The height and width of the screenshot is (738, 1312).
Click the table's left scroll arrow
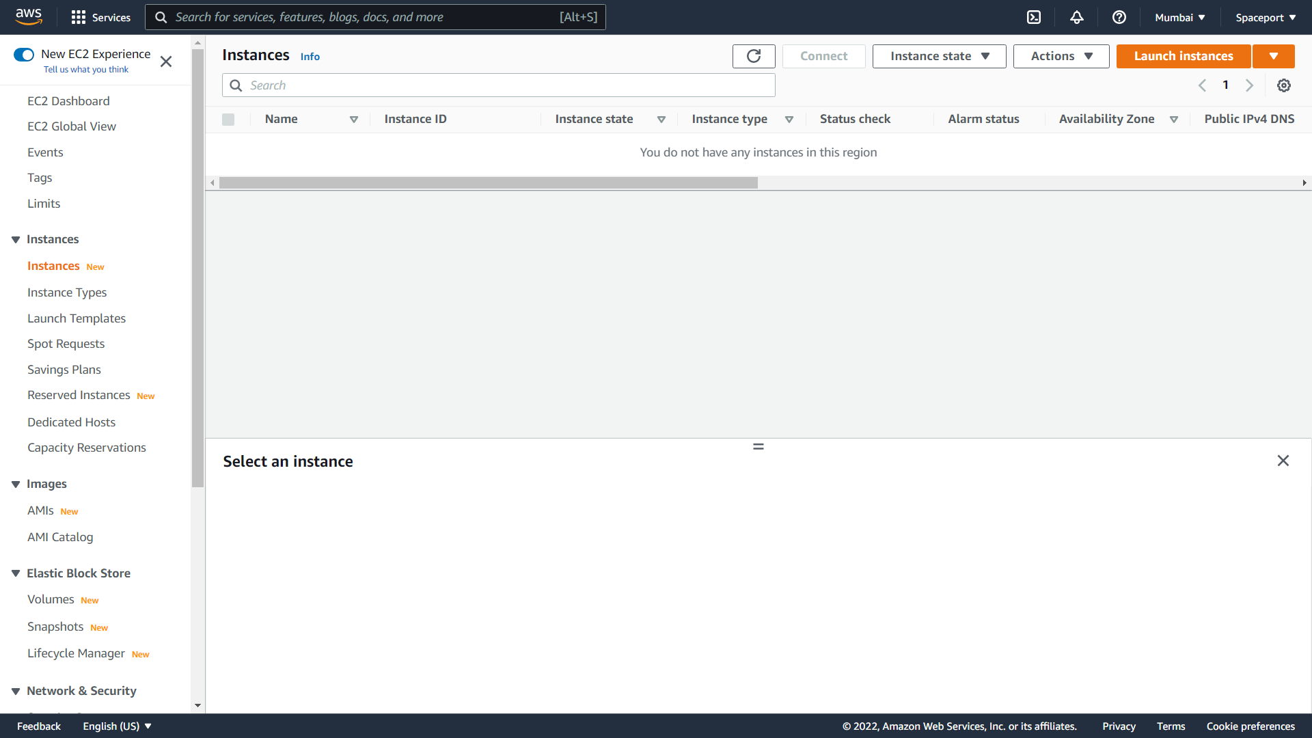coord(213,182)
